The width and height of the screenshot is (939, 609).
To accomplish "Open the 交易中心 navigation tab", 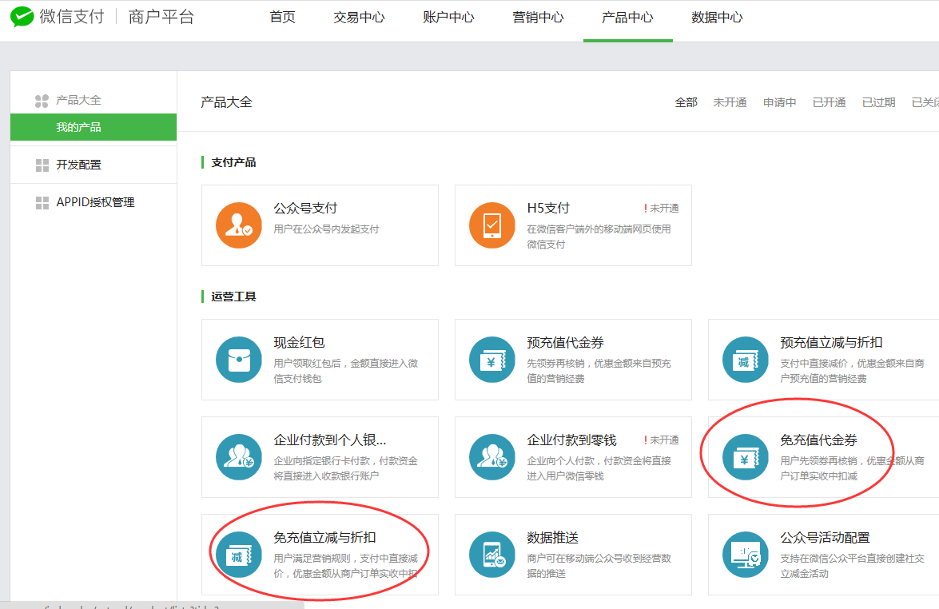I will tap(360, 18).
